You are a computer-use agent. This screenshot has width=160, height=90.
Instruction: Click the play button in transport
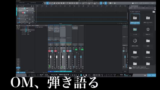tap(84, 75)
